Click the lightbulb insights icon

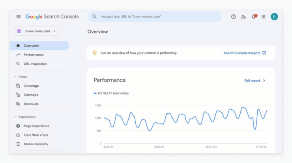(94, 53)
